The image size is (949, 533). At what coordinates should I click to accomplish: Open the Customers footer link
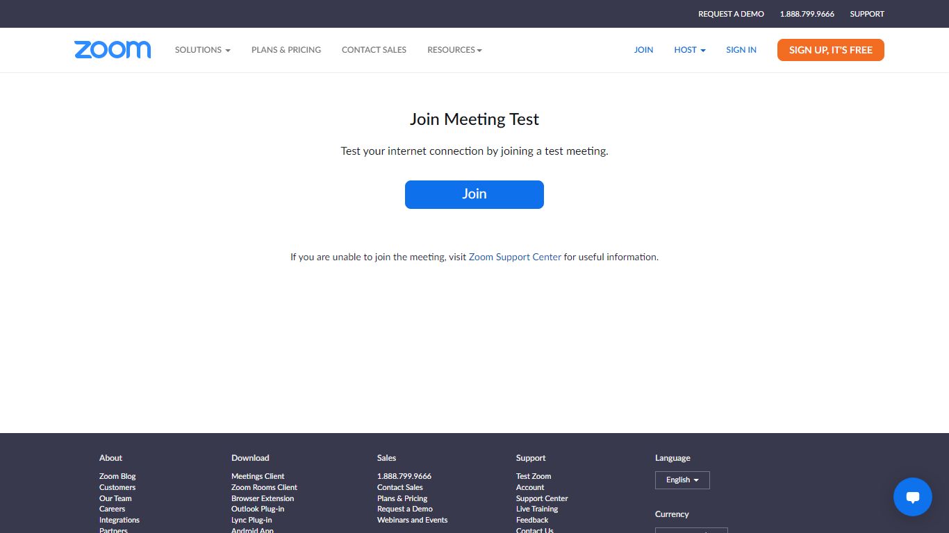click(117, 487)
